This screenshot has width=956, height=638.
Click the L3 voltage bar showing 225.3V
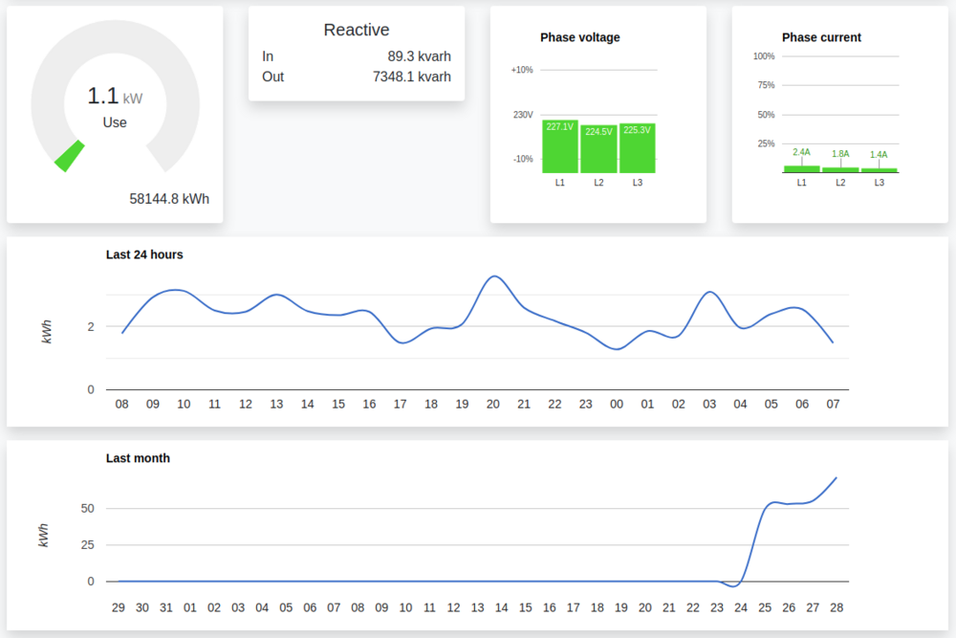click(637, 148)
